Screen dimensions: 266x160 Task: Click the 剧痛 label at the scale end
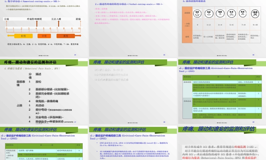tap(78, 19)
